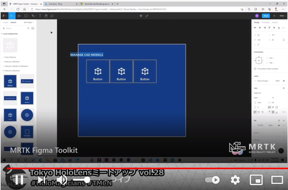Viewport: 288px width, 190px height.
Task: Click the Align left icon
Action: click(x=255, y=28)
